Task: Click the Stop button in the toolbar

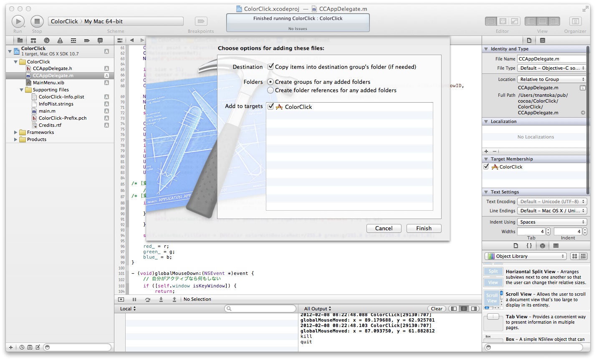Action: (37, 21)
